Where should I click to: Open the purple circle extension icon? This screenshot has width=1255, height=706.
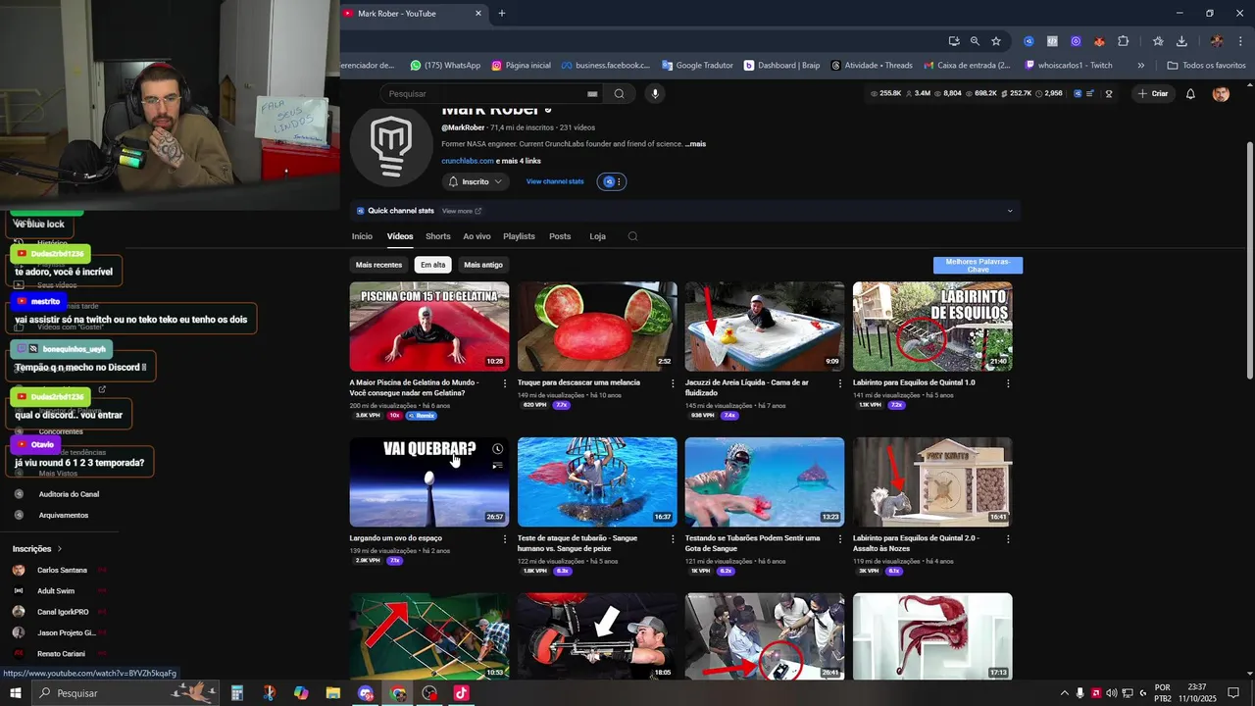(1076, 41)
